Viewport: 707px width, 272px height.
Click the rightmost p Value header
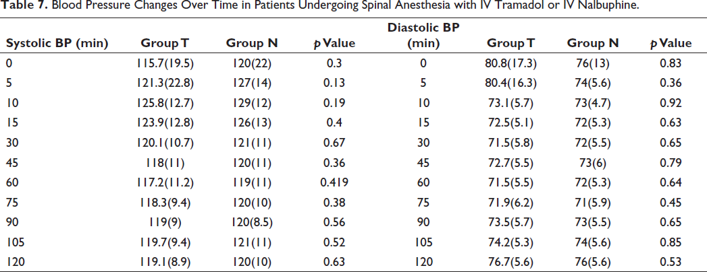670,43
